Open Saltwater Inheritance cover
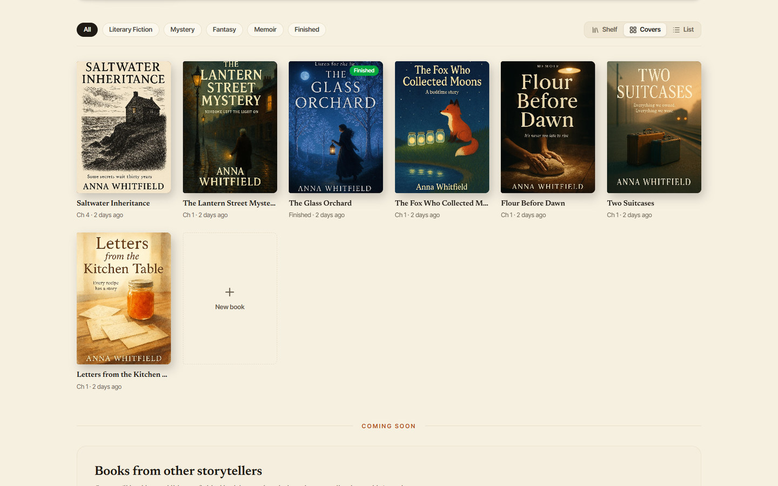This screenshot has width=778, height=486. click(x=124, y=127)
